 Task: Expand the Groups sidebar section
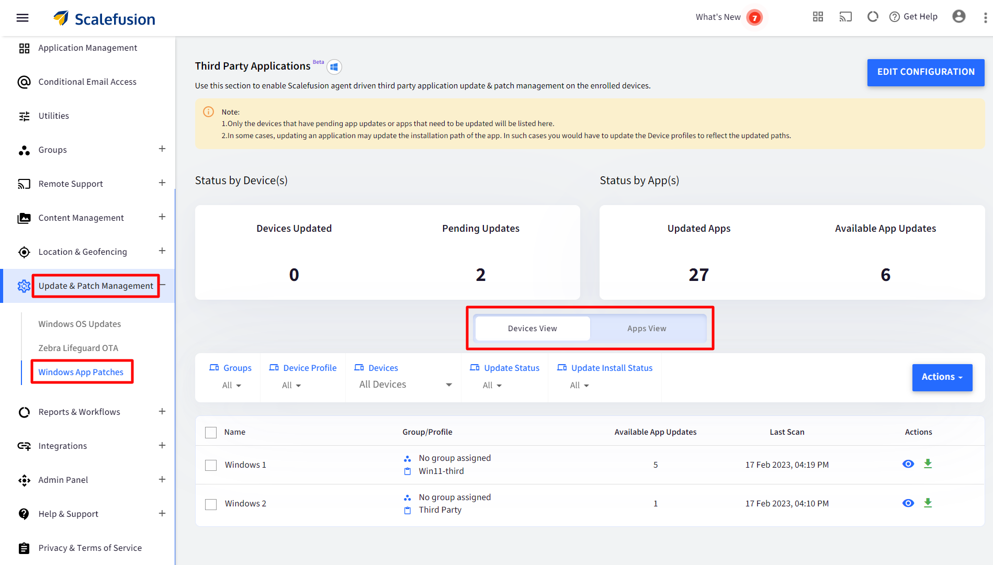[x=162, y=149]
